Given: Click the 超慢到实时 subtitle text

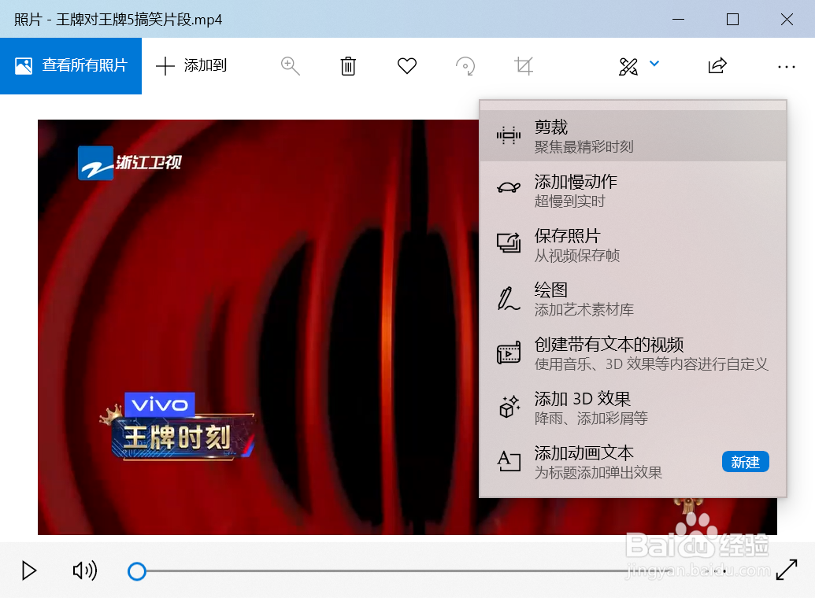Looking at the screenshot, I should coord(569,201).
